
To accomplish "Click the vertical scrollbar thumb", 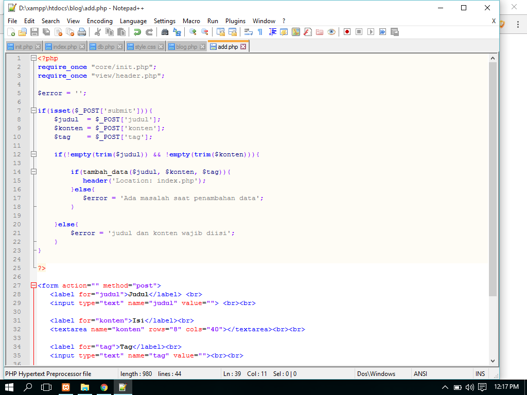I will click(493, 179).
